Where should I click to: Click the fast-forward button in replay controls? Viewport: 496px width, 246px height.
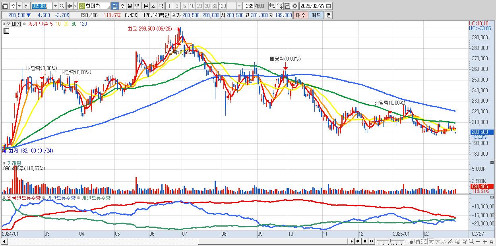[371, 241]
